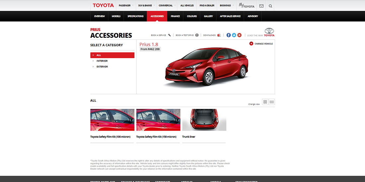Viewport: 365px width, 182px height.
Task: Open Toyota Twitter icon
Action: (x=234, y=35)
